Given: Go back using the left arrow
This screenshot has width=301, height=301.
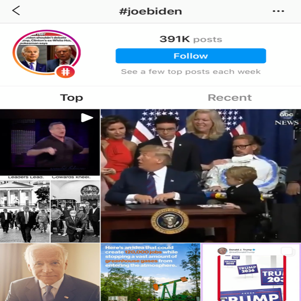Looking at the screenshot, I should pyautogui.click(x=16, y=10).
